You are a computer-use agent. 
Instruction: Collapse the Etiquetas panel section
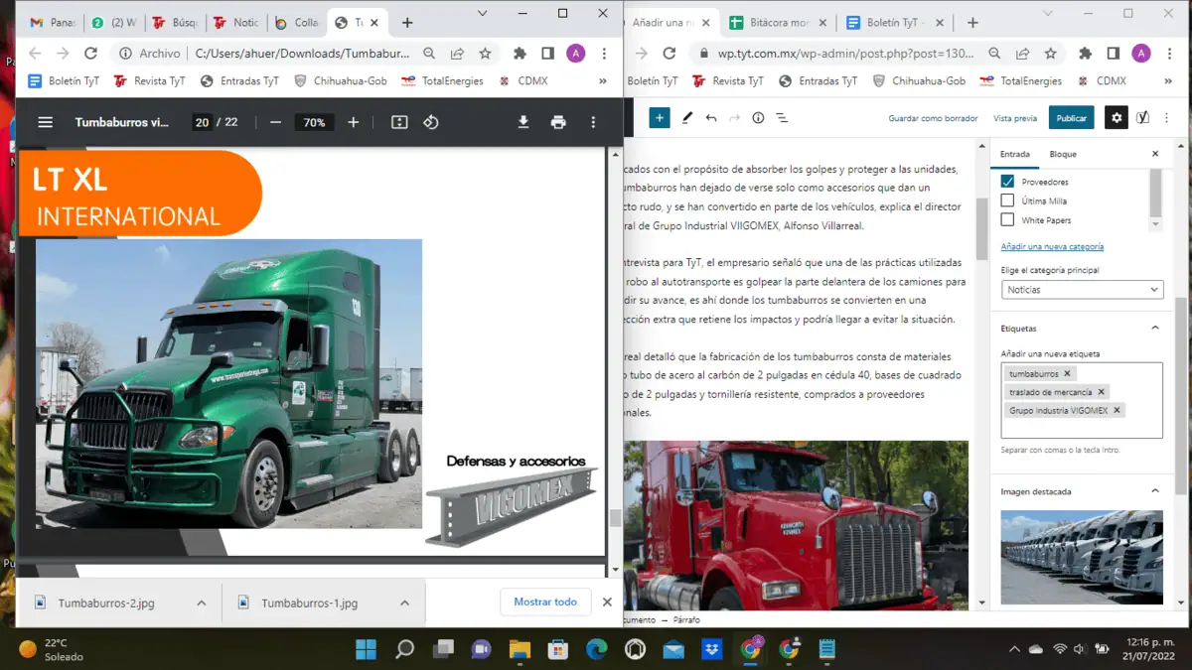tap(1154, 328)
